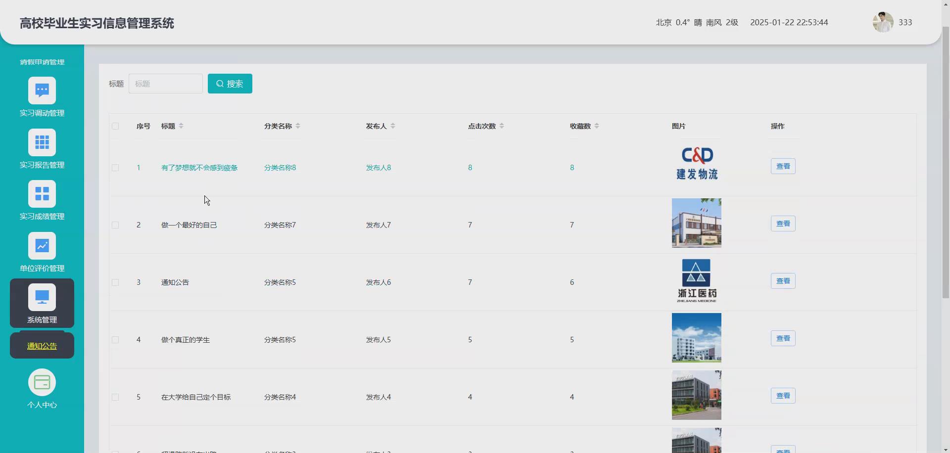Viewport: 950px width, 453px height.
Task: Sort table by 点击次数 column arrows
Action: 502,126
